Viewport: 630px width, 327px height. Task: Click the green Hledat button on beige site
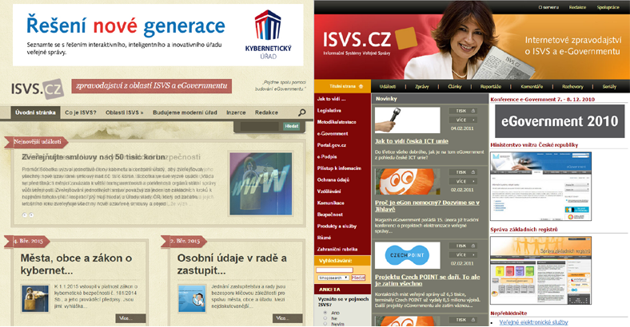[x=292, y=126]
